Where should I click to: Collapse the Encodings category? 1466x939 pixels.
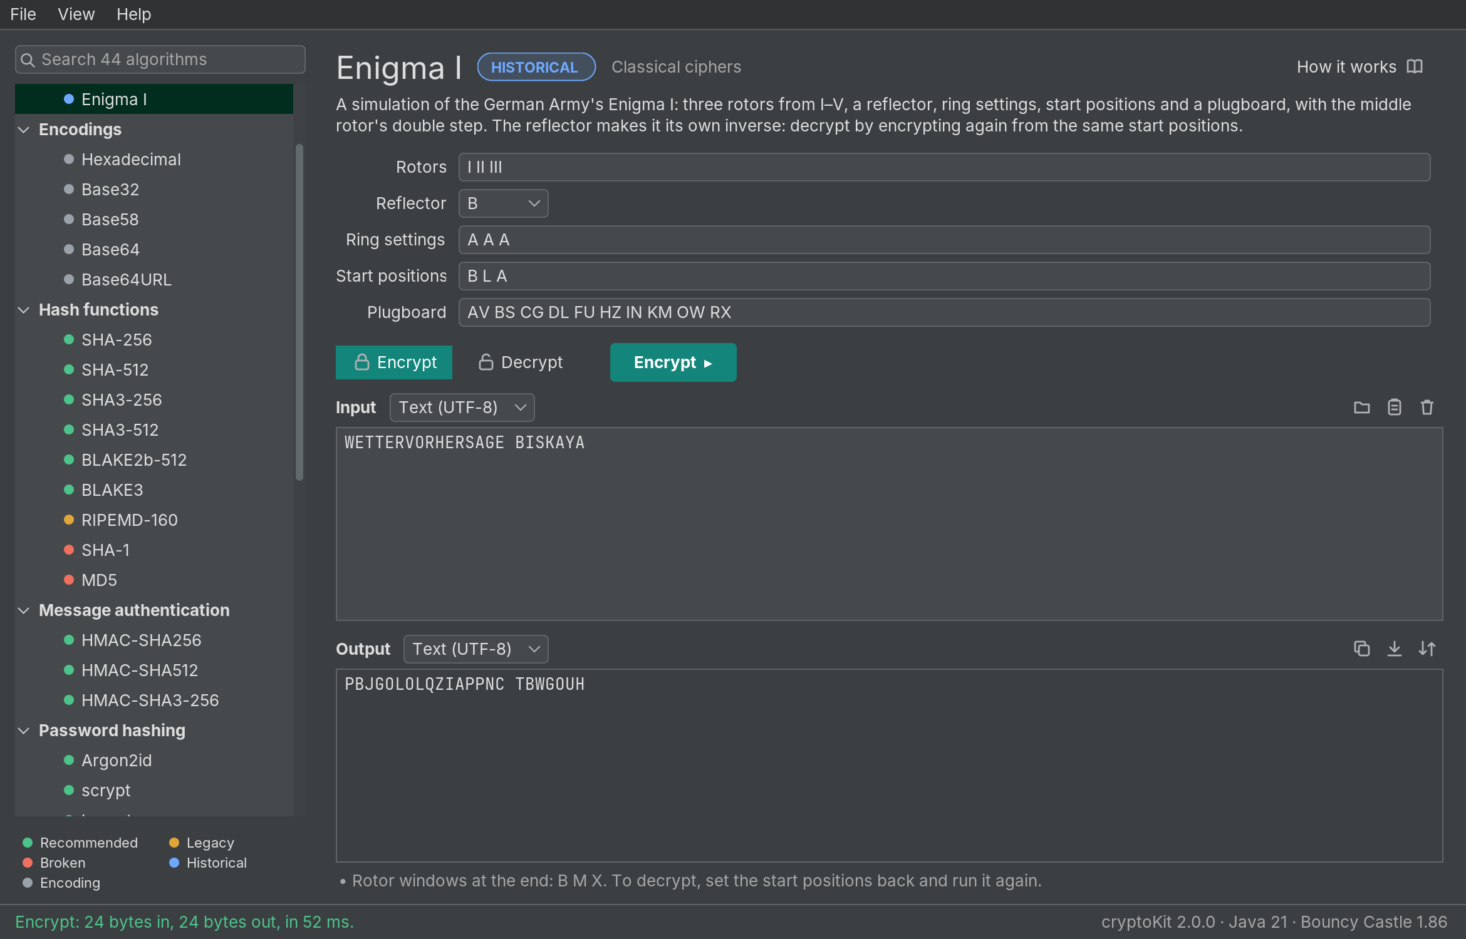[x=24, y=130]
